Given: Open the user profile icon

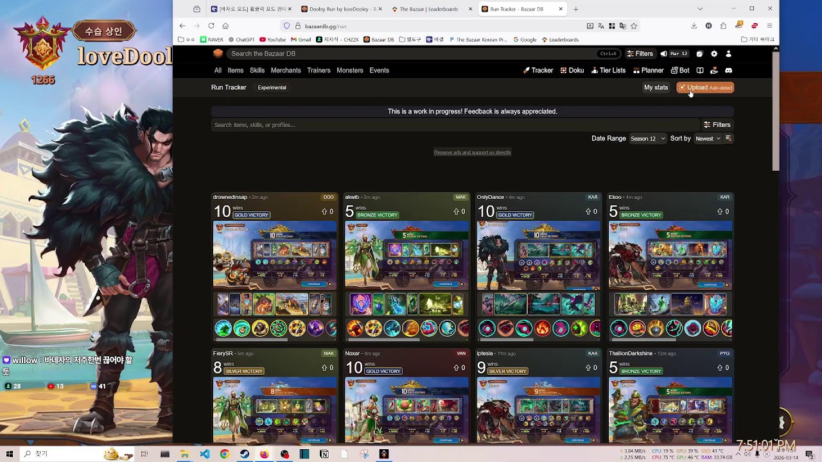Looking at the screenshot, I should pyautogui.click(x=728, y=54).
